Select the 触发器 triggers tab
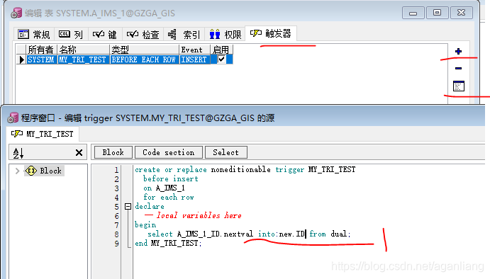 click(271, 33)
